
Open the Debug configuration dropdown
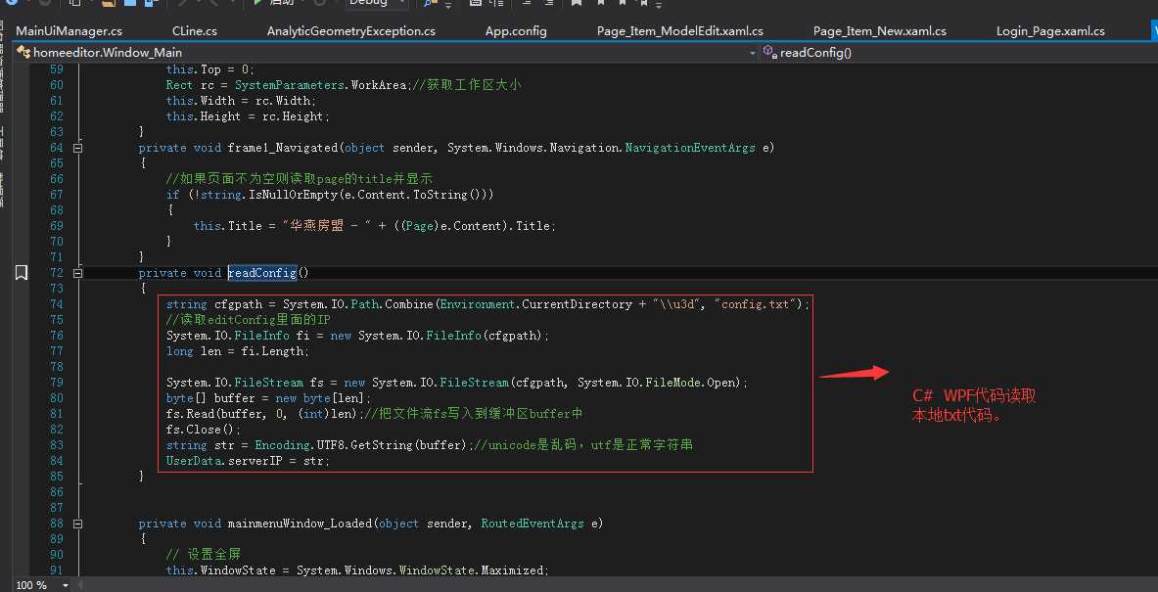pyautogui.click(x=377, y=3)
